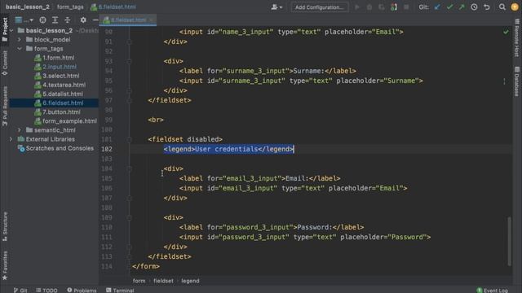Viewport: 522px width, 293px height.
Task: Click the form breadcrumb below the editor
Action: click(139, 281)
